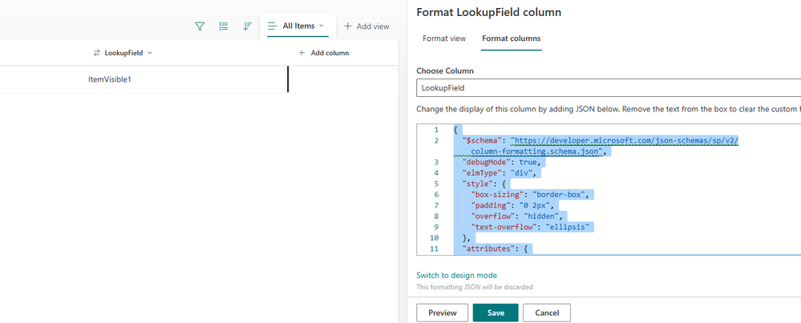Switch to the Format view tab
Image resolution: width=801 pixels, height=323 pixels.
click(444, 38)
